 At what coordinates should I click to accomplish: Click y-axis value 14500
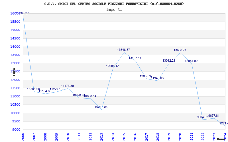[x=15, y=38]
